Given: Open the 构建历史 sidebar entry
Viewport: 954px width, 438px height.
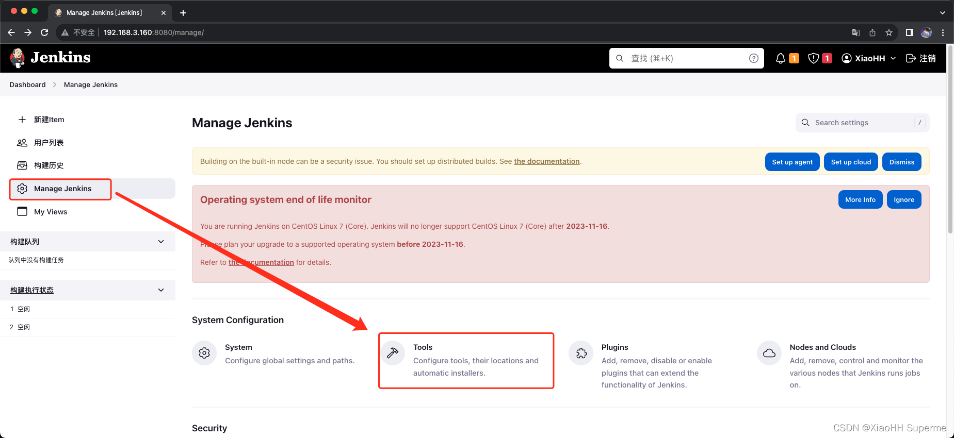Looking at the screenshot, I should (x=92, y=165).
